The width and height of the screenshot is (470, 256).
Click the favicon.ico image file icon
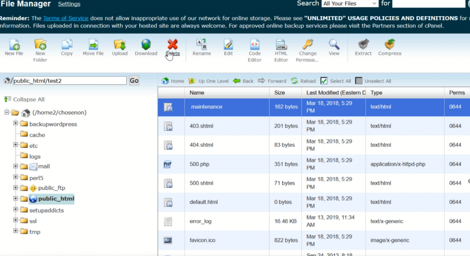pyautogui.click(x=168, y=240)
